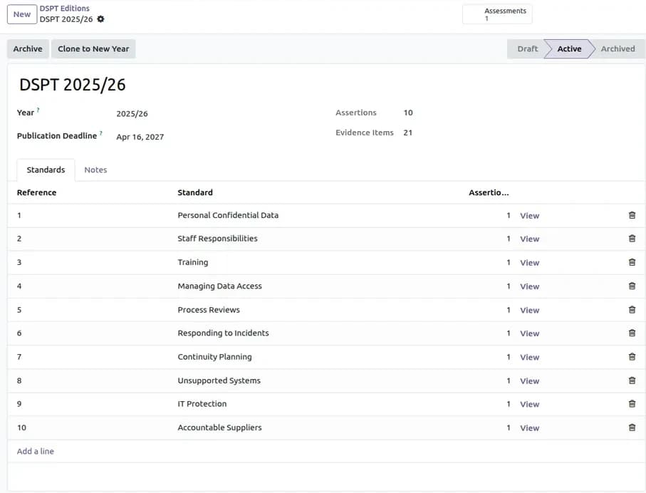The height and width of the screenshot is (493, 646).
Task: Delete the Training standard row
Action: point(632,262)
